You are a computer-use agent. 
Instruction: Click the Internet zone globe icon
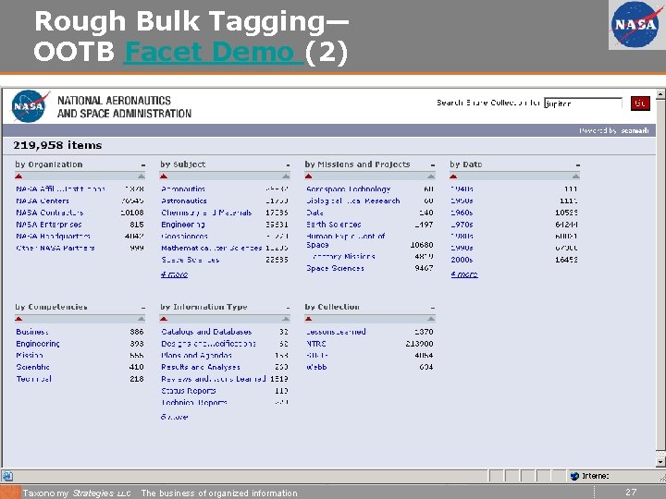tap(574, 476)
